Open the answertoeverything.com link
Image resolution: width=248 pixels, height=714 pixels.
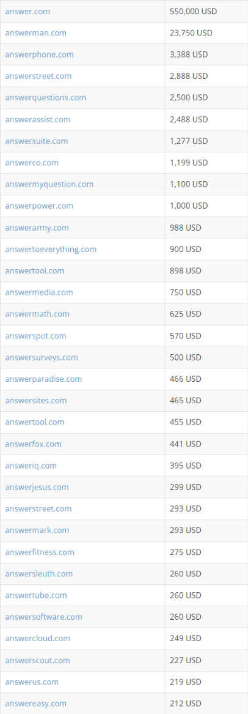click(51, 250)
